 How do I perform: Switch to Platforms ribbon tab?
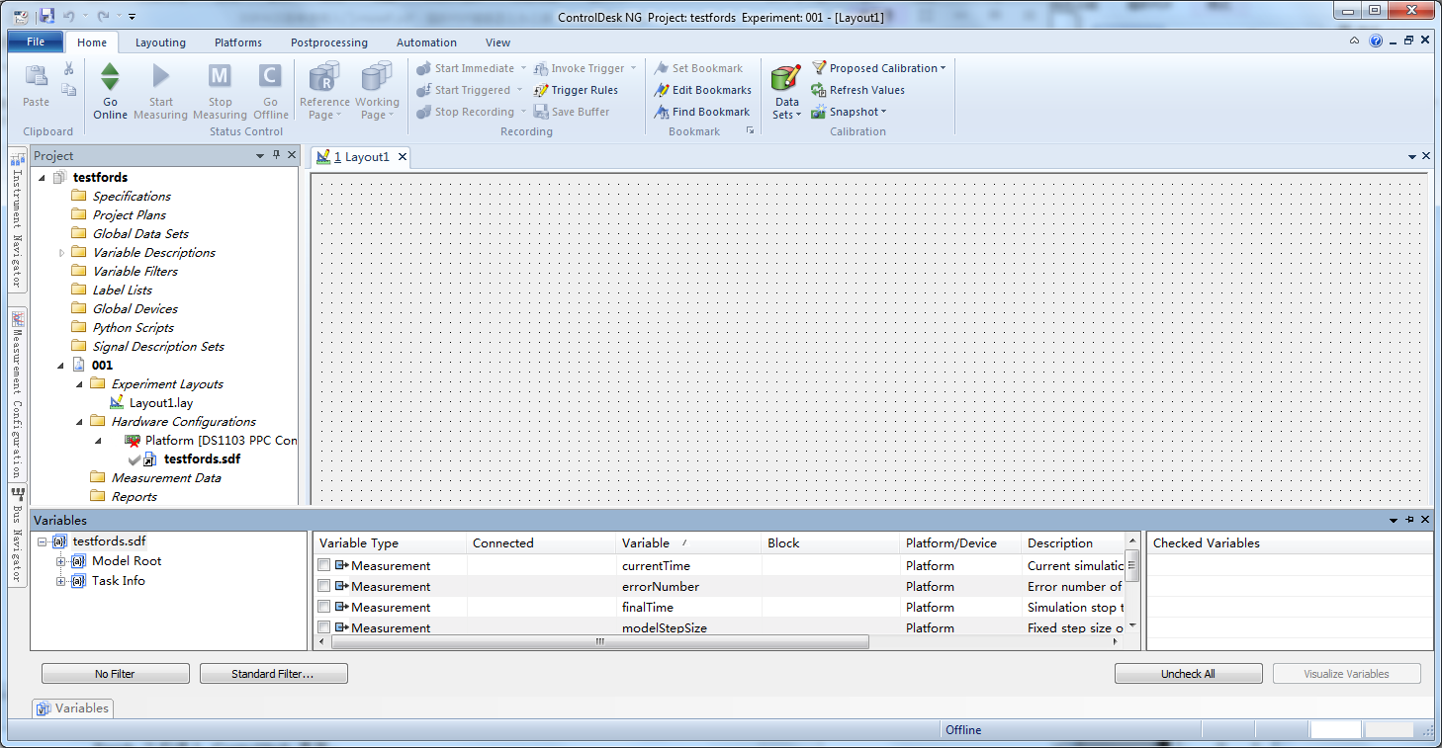[x=238, y=42]
